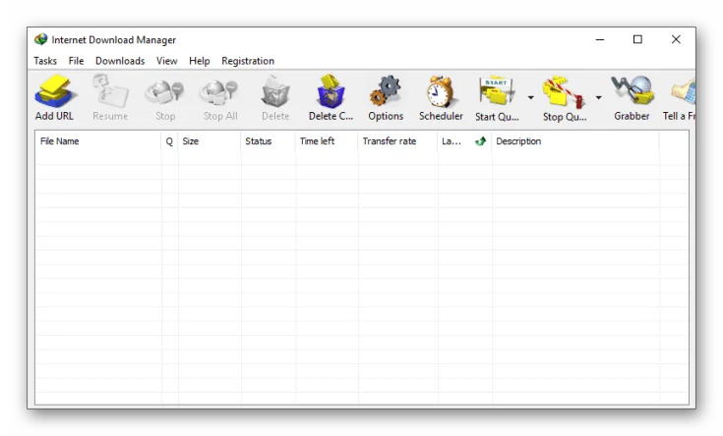Click the Tell a Friend icon
723x436 pixels.
click(x=684, y=91)
